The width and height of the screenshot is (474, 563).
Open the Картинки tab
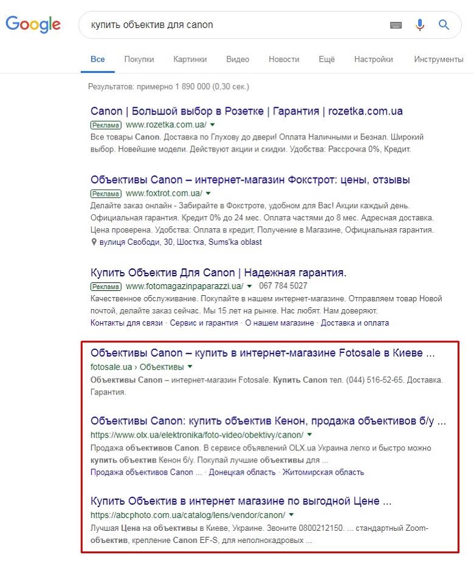[x=190, y=59]
